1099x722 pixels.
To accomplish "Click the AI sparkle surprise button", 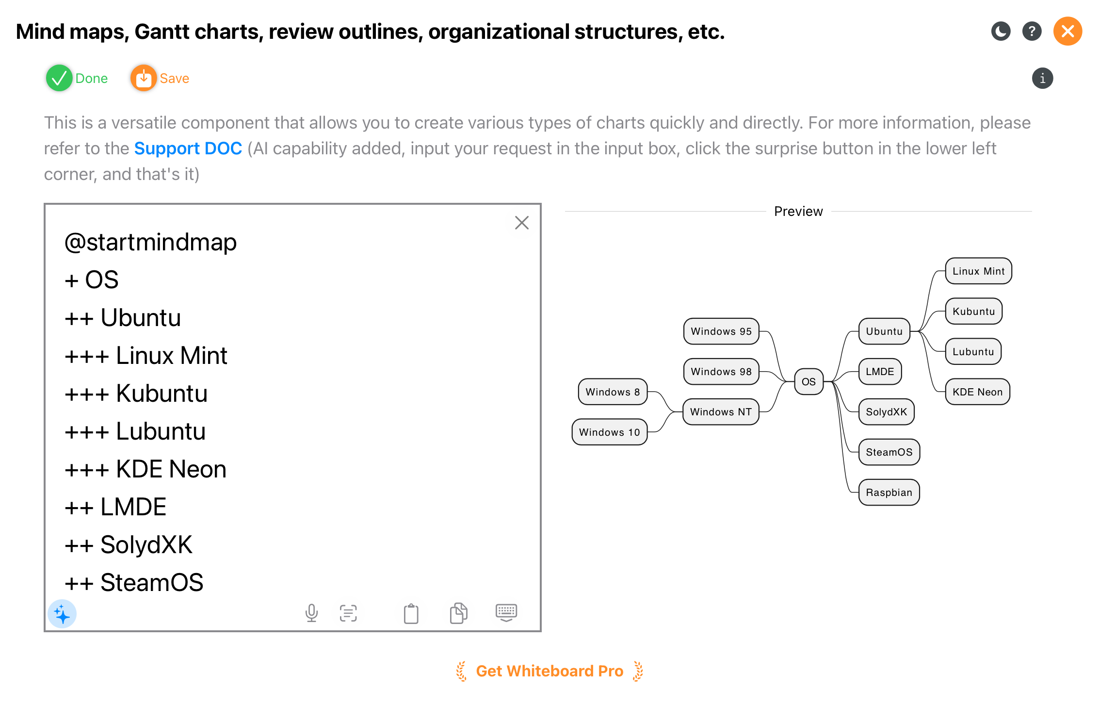I will (62, 614).
